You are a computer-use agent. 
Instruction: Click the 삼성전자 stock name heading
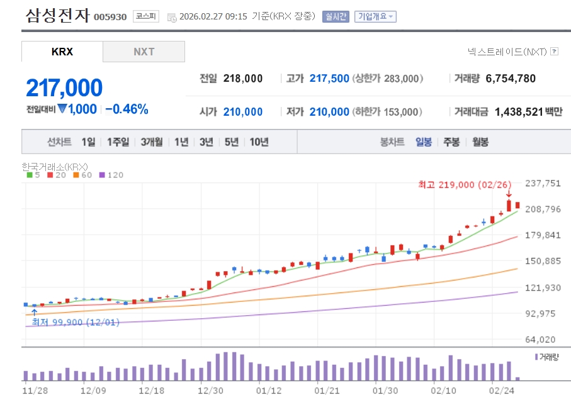58,16
